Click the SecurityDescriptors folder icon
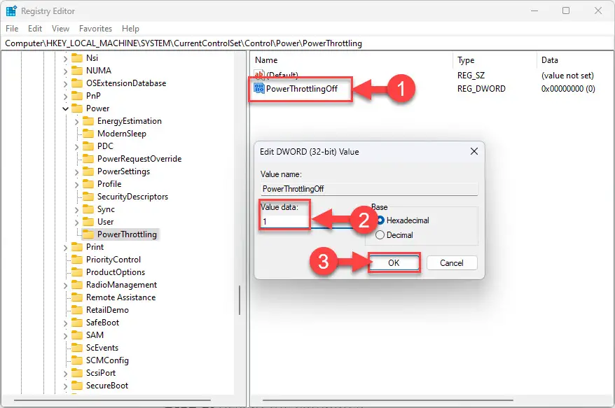Screen dimensions: 615x408 point(88,197)
